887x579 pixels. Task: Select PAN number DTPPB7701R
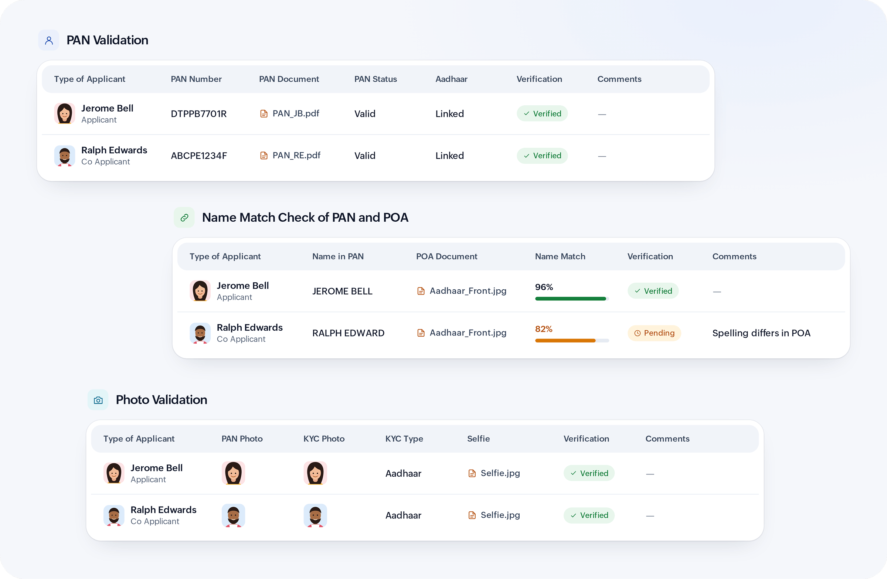pos(198,114)
